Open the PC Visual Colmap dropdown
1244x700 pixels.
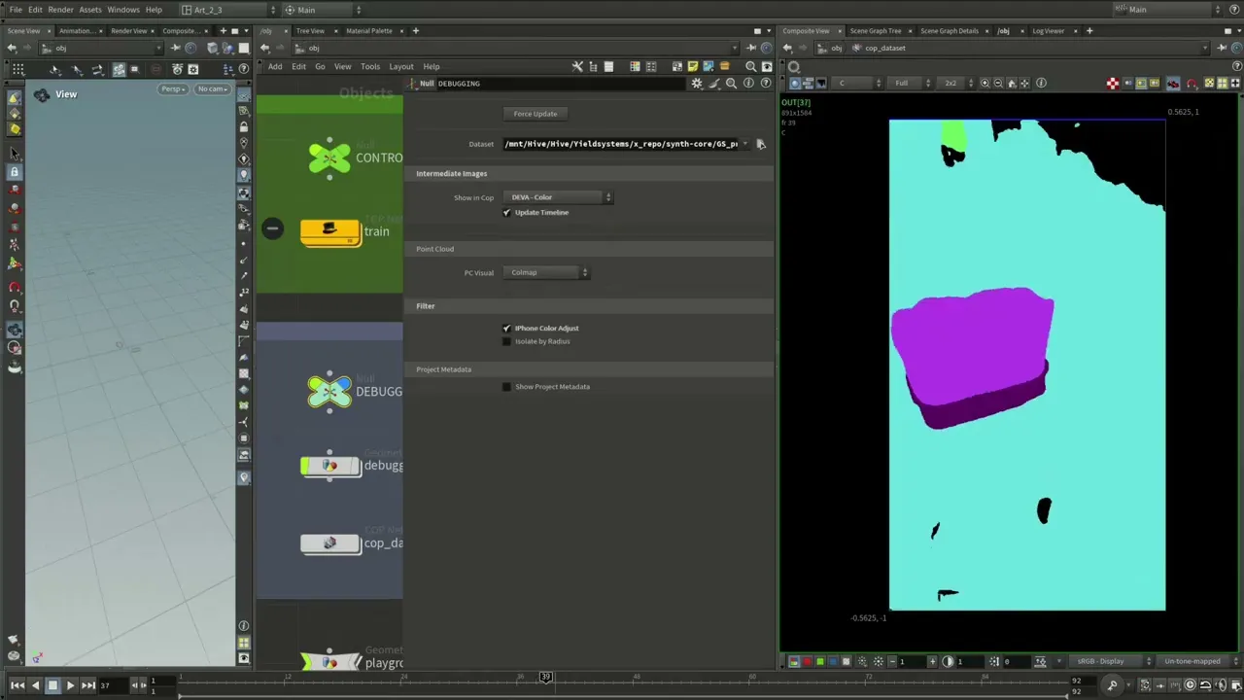point(546,272)
